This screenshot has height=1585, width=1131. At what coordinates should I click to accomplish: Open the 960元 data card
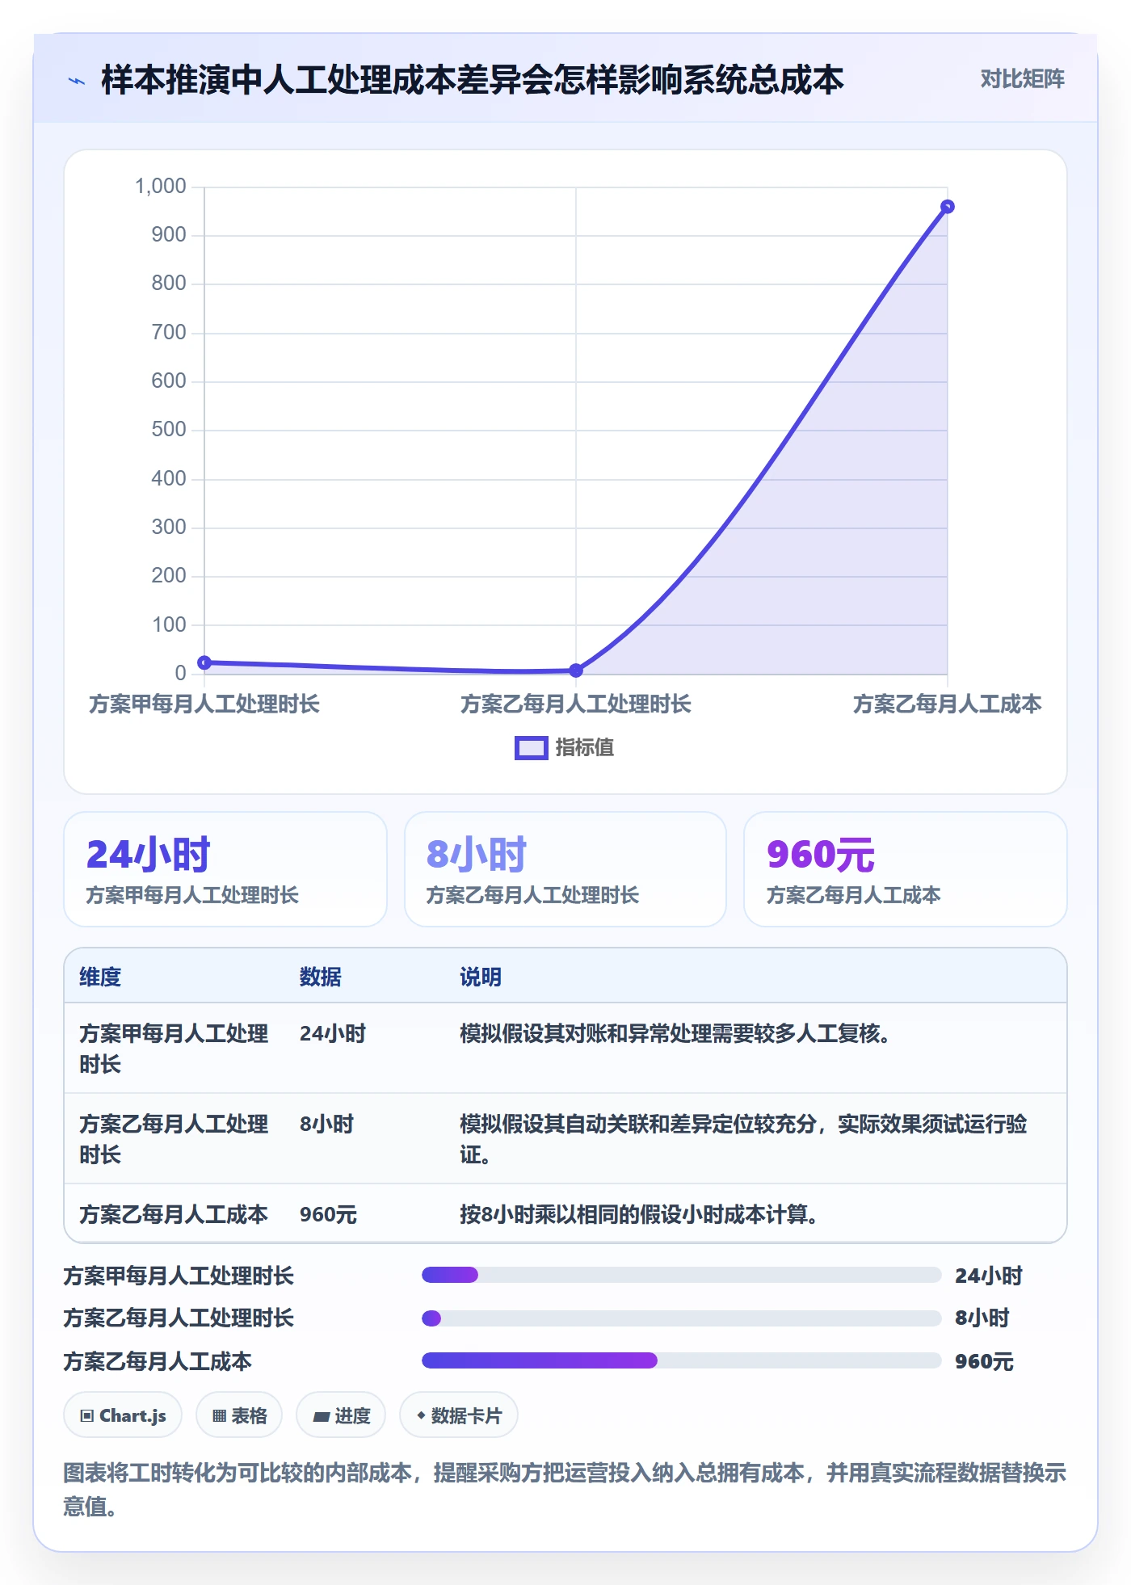point(906,869)
